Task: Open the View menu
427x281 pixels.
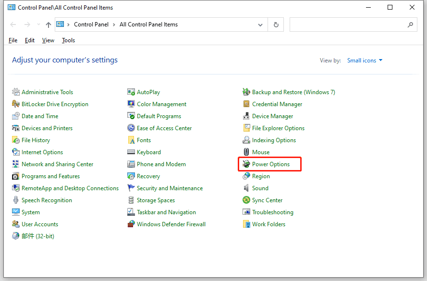Action: point(48,40)
